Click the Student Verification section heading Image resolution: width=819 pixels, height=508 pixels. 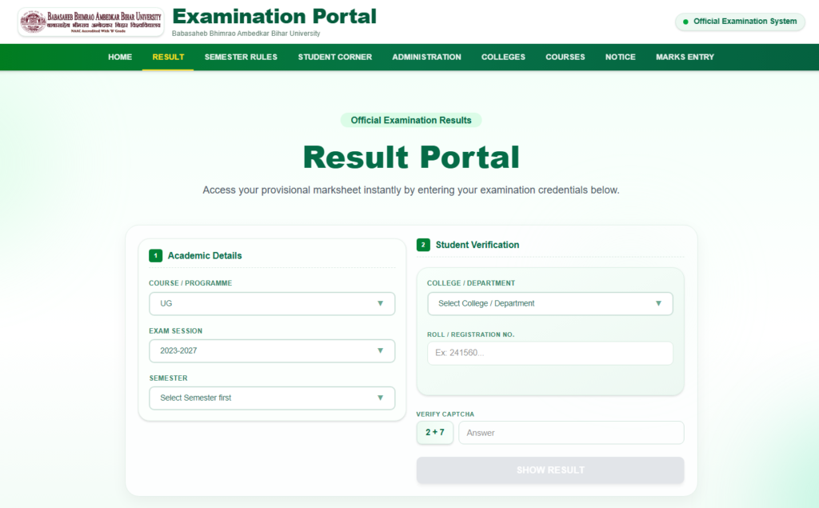477,245
